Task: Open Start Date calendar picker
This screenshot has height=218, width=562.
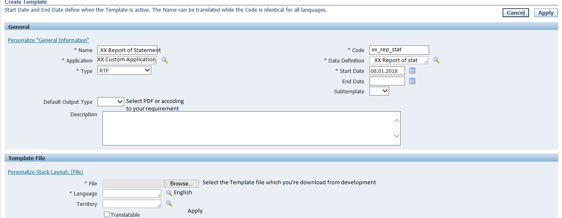Action: coord(412,71)
